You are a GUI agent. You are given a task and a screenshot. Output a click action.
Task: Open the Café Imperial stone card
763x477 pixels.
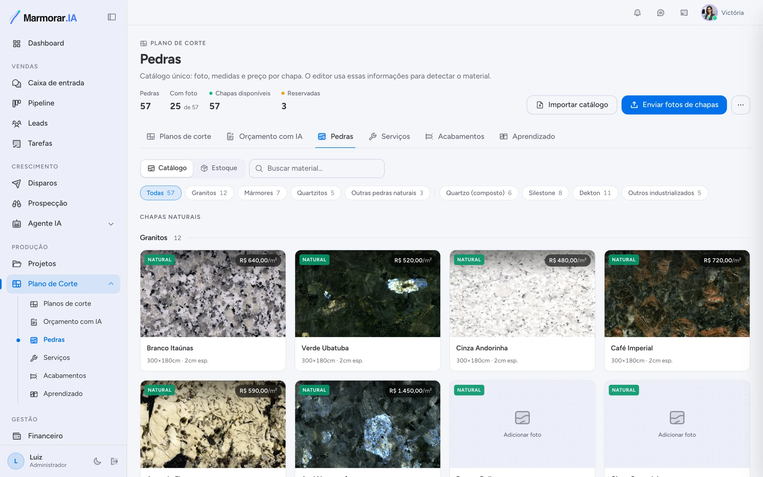[677, 310]
